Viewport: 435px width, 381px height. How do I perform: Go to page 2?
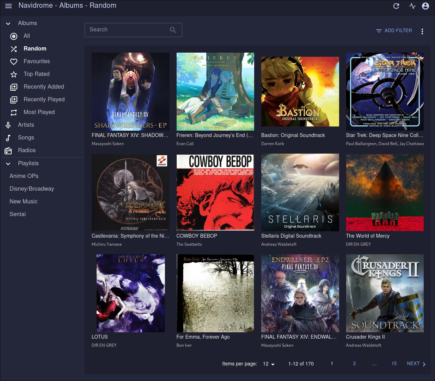[354, 364]
